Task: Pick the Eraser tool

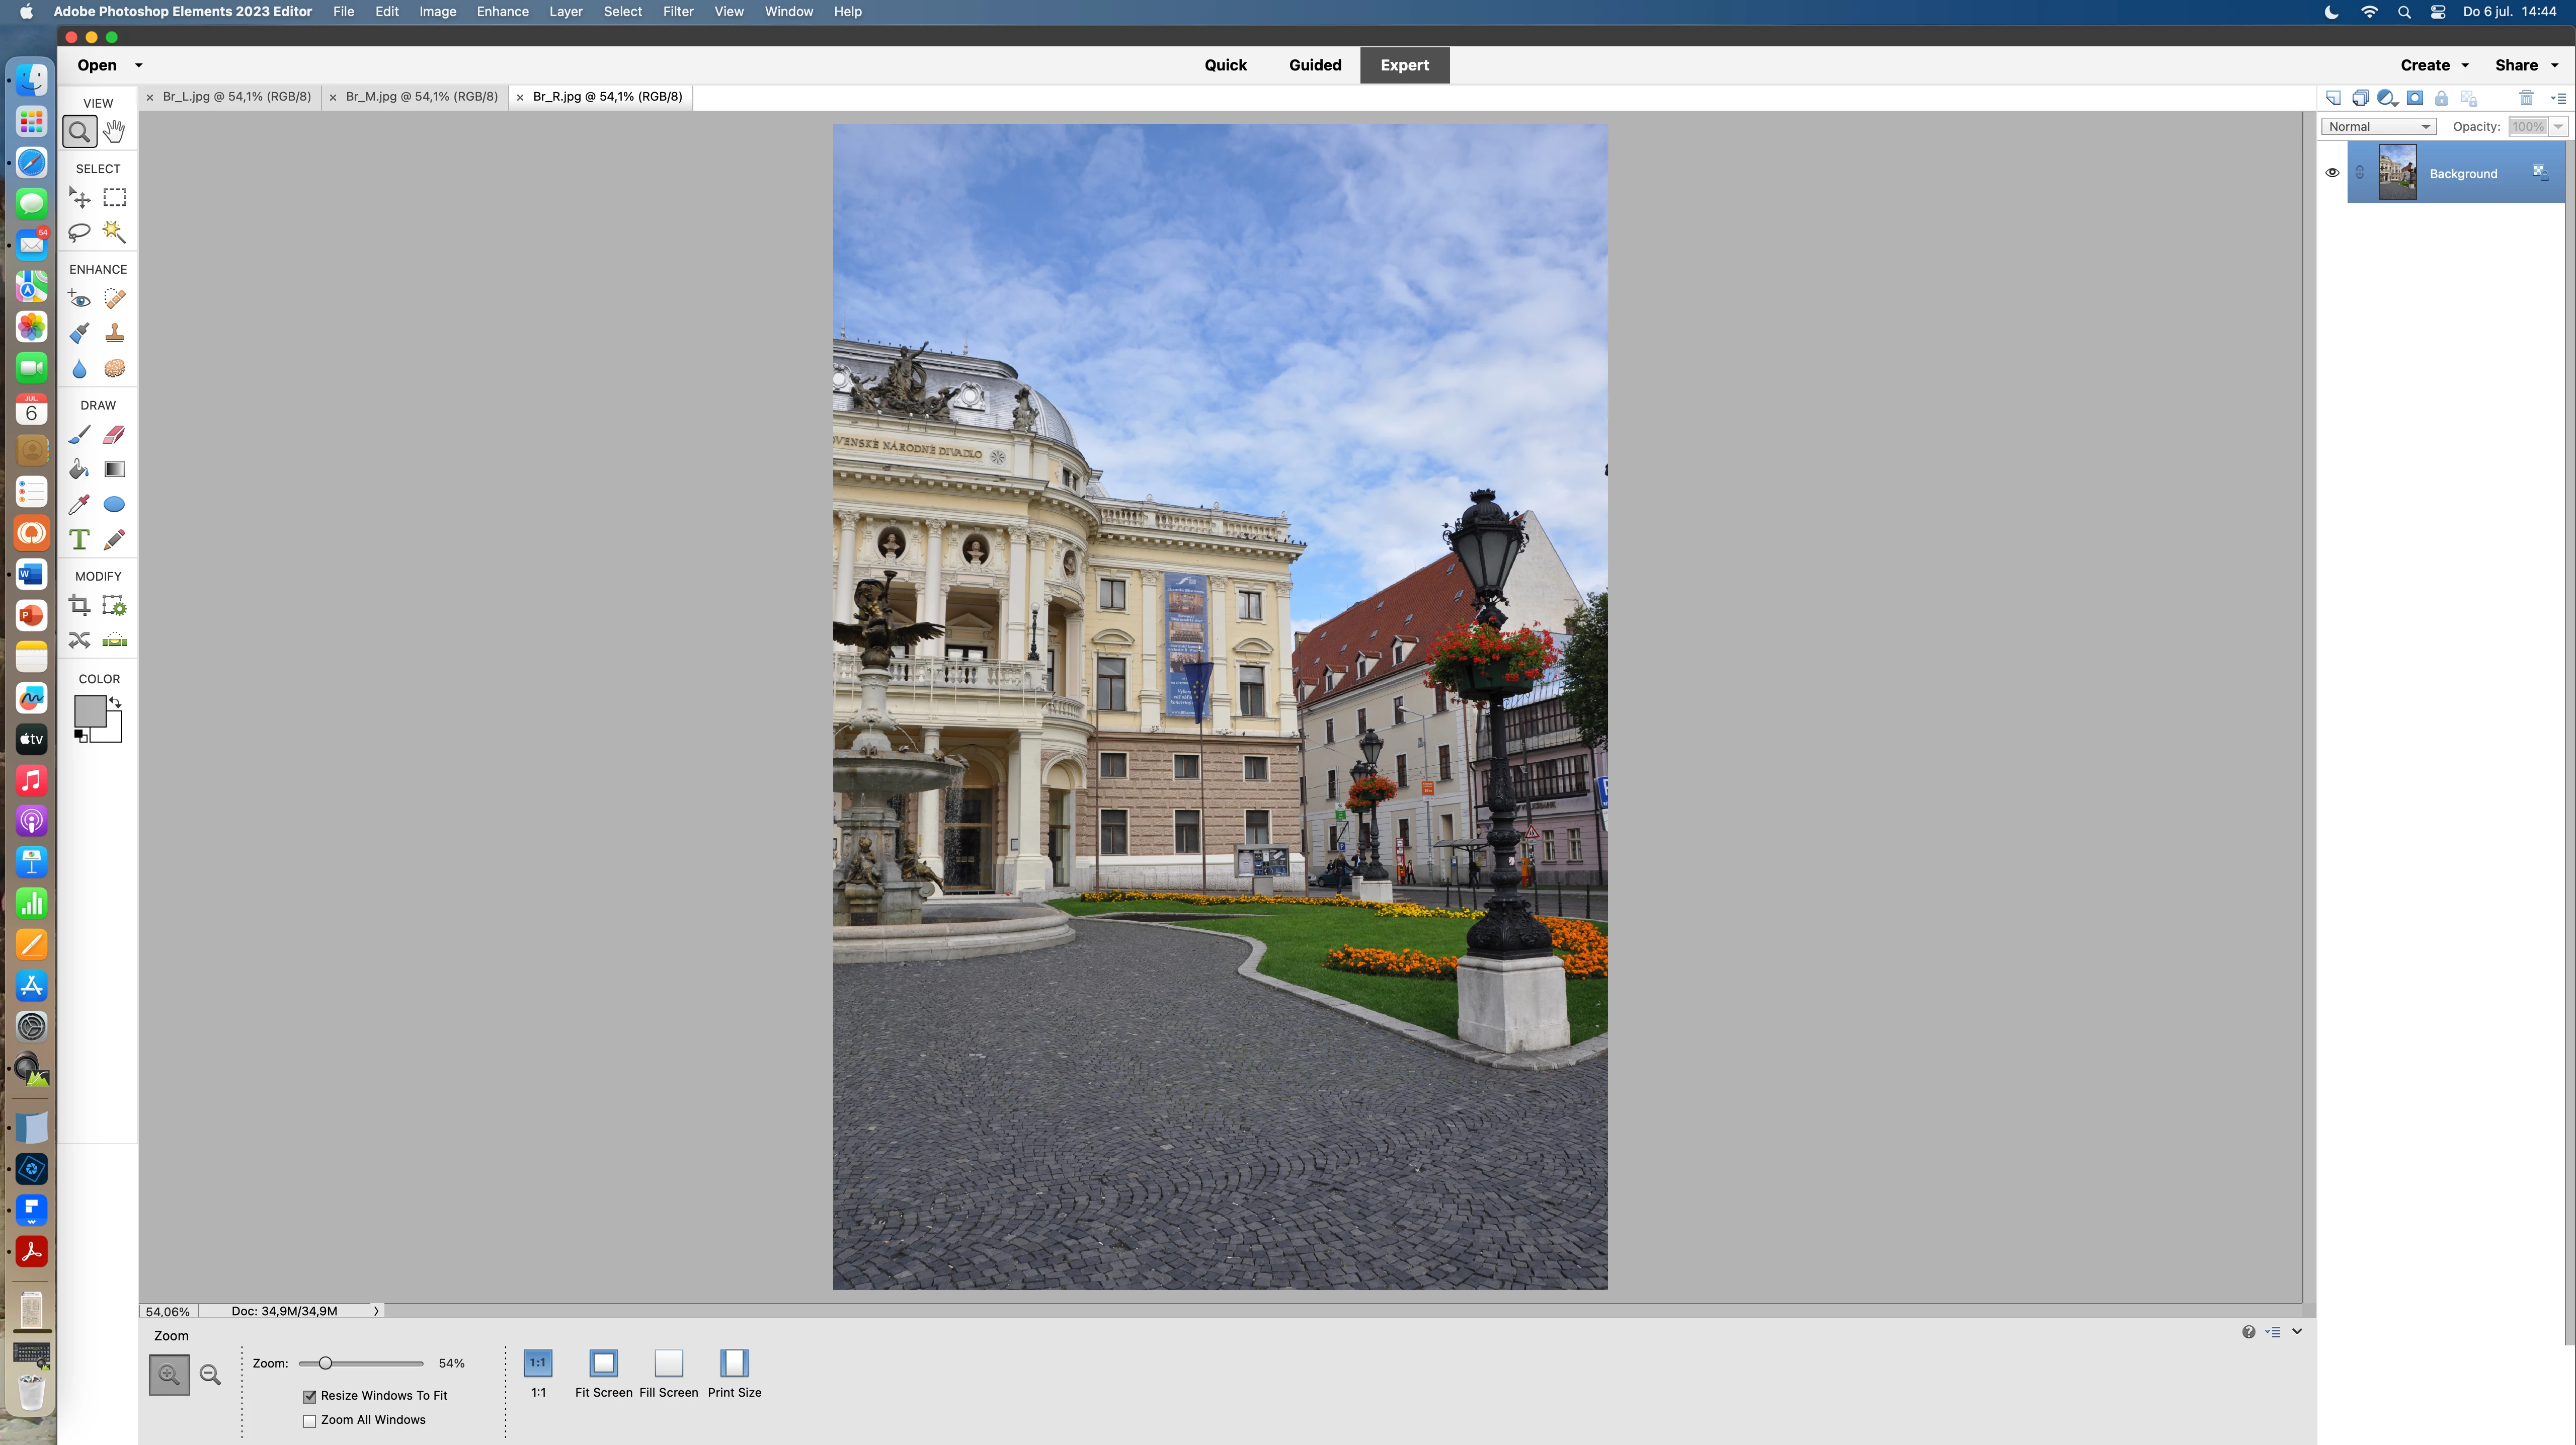Action: click(x=114, y=435)
